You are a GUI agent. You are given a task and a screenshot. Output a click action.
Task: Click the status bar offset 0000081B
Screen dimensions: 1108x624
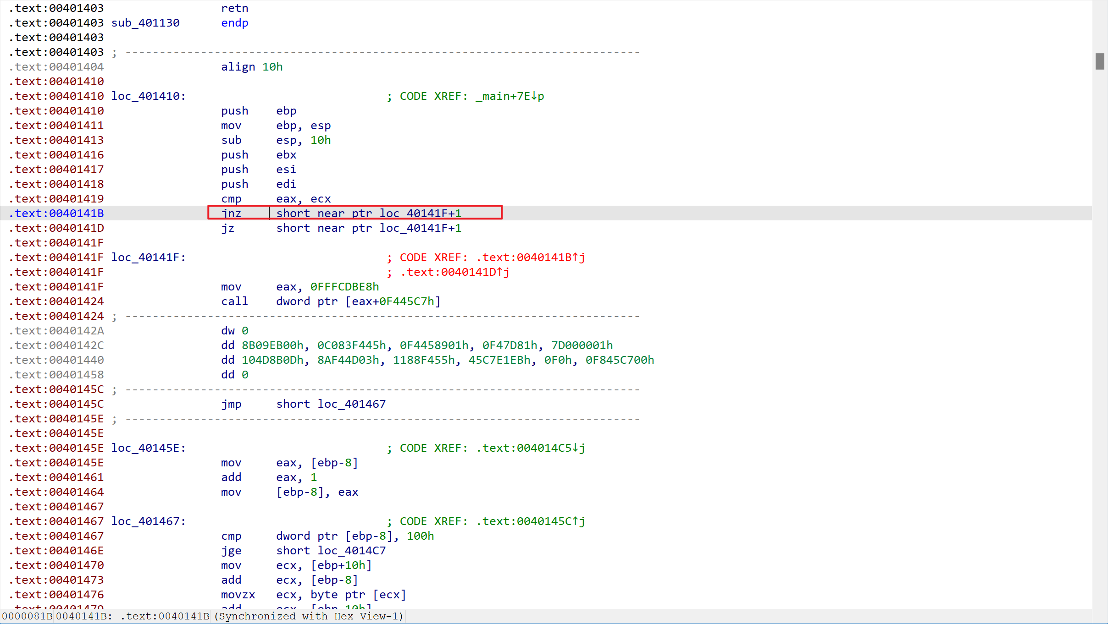click(x=27, y=616)
